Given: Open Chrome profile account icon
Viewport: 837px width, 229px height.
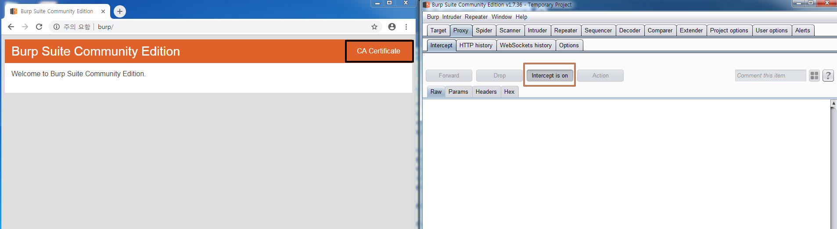Looking at the screenshot, I should click(x=392, y=27).
